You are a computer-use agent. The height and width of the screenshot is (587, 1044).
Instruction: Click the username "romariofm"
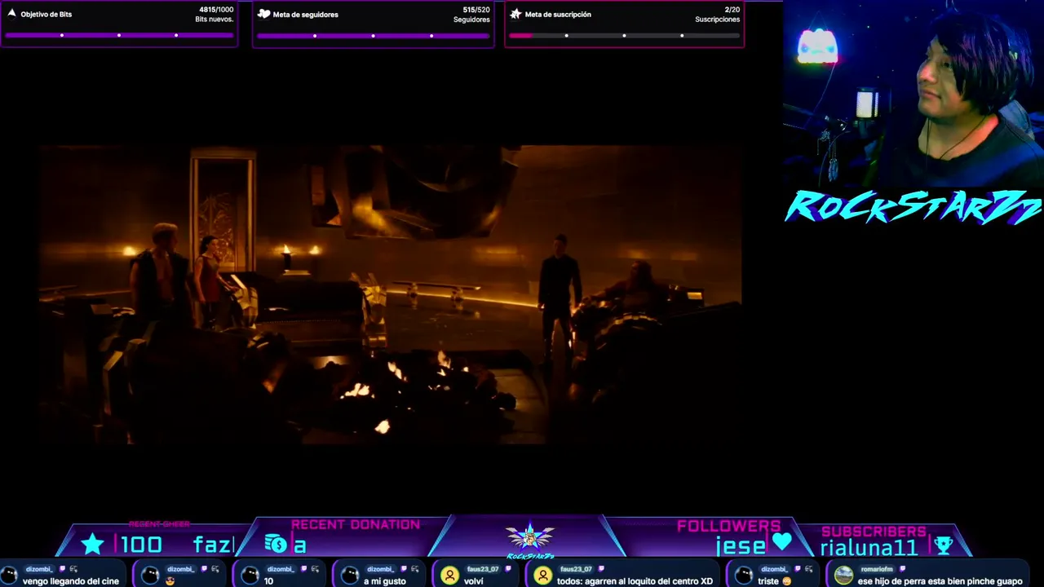coord(877,569)
